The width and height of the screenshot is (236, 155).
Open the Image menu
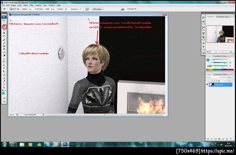click(13, 5)
